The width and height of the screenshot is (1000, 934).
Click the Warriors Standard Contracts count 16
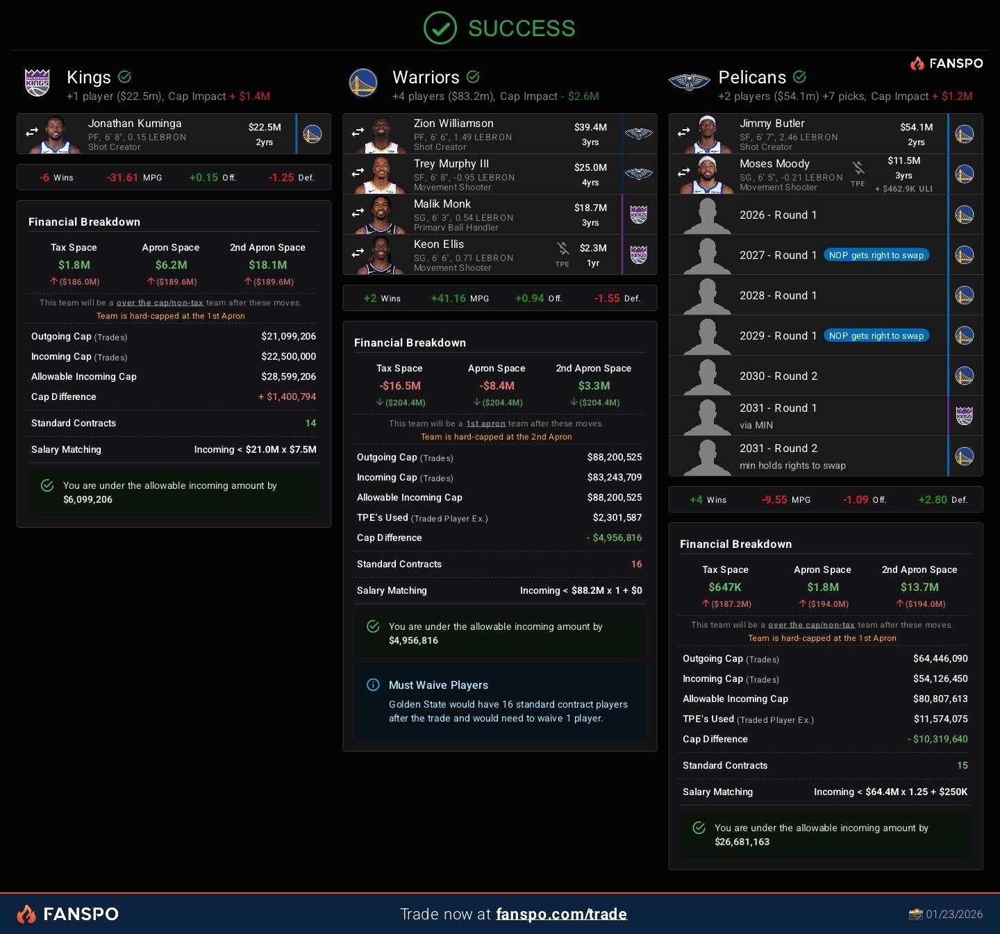(x=636, y=564)
